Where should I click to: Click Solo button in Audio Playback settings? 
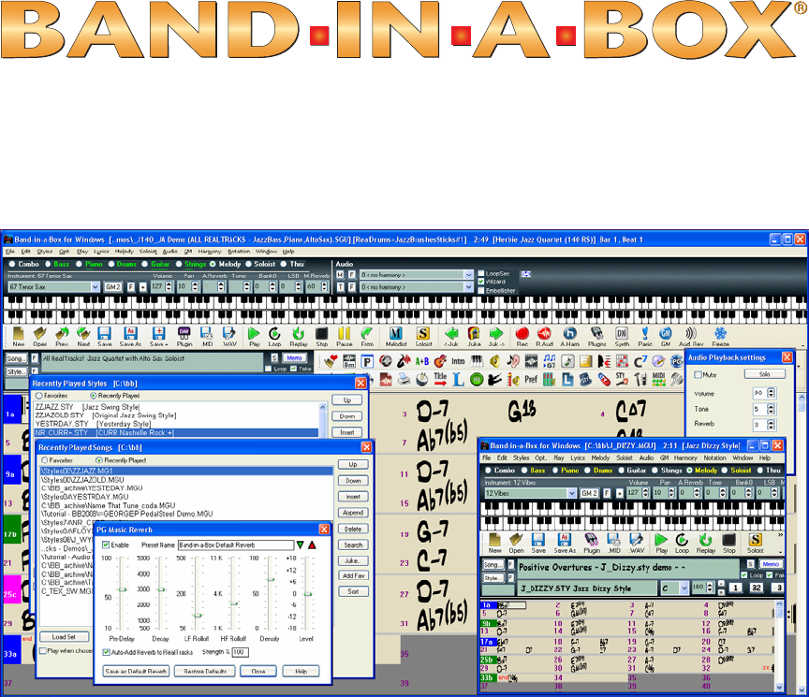(765, 374)
